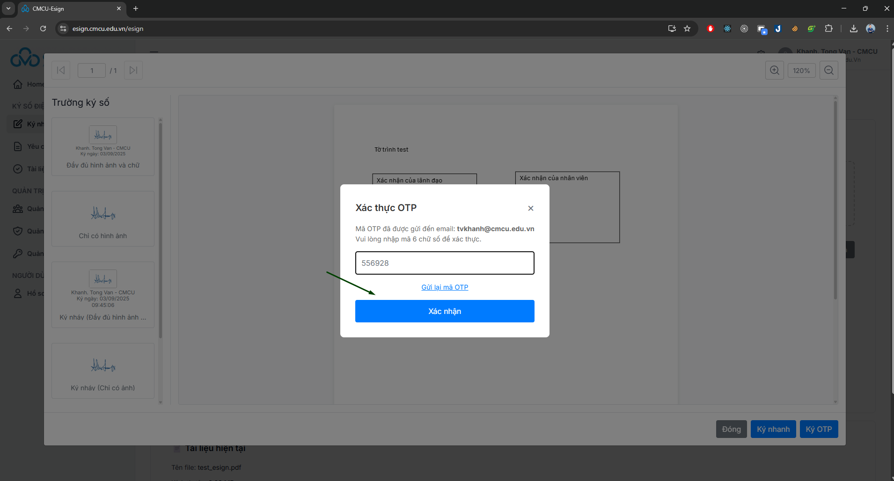Click the OTP code input field
The width and height of the screenshot is (894, 481).
[x=444, y=263]
